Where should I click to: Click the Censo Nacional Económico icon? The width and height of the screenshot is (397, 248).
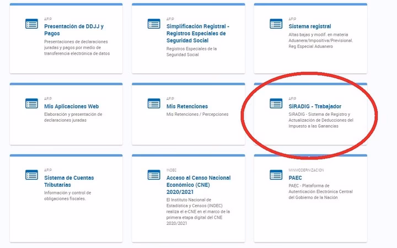(154, 175)
